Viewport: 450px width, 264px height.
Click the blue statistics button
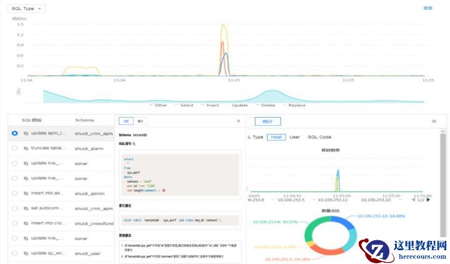pyautogui.click(x=267, y=121)
